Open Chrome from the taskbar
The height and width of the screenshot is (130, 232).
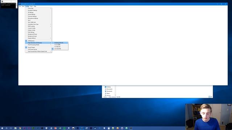point(20,128)
